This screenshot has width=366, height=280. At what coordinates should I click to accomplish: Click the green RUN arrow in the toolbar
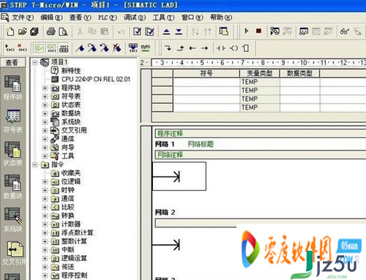247,31
